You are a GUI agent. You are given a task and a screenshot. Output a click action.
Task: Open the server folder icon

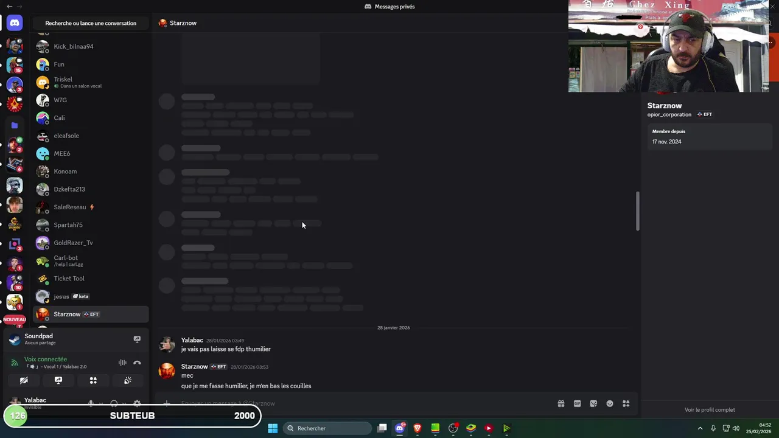point(15,125)
